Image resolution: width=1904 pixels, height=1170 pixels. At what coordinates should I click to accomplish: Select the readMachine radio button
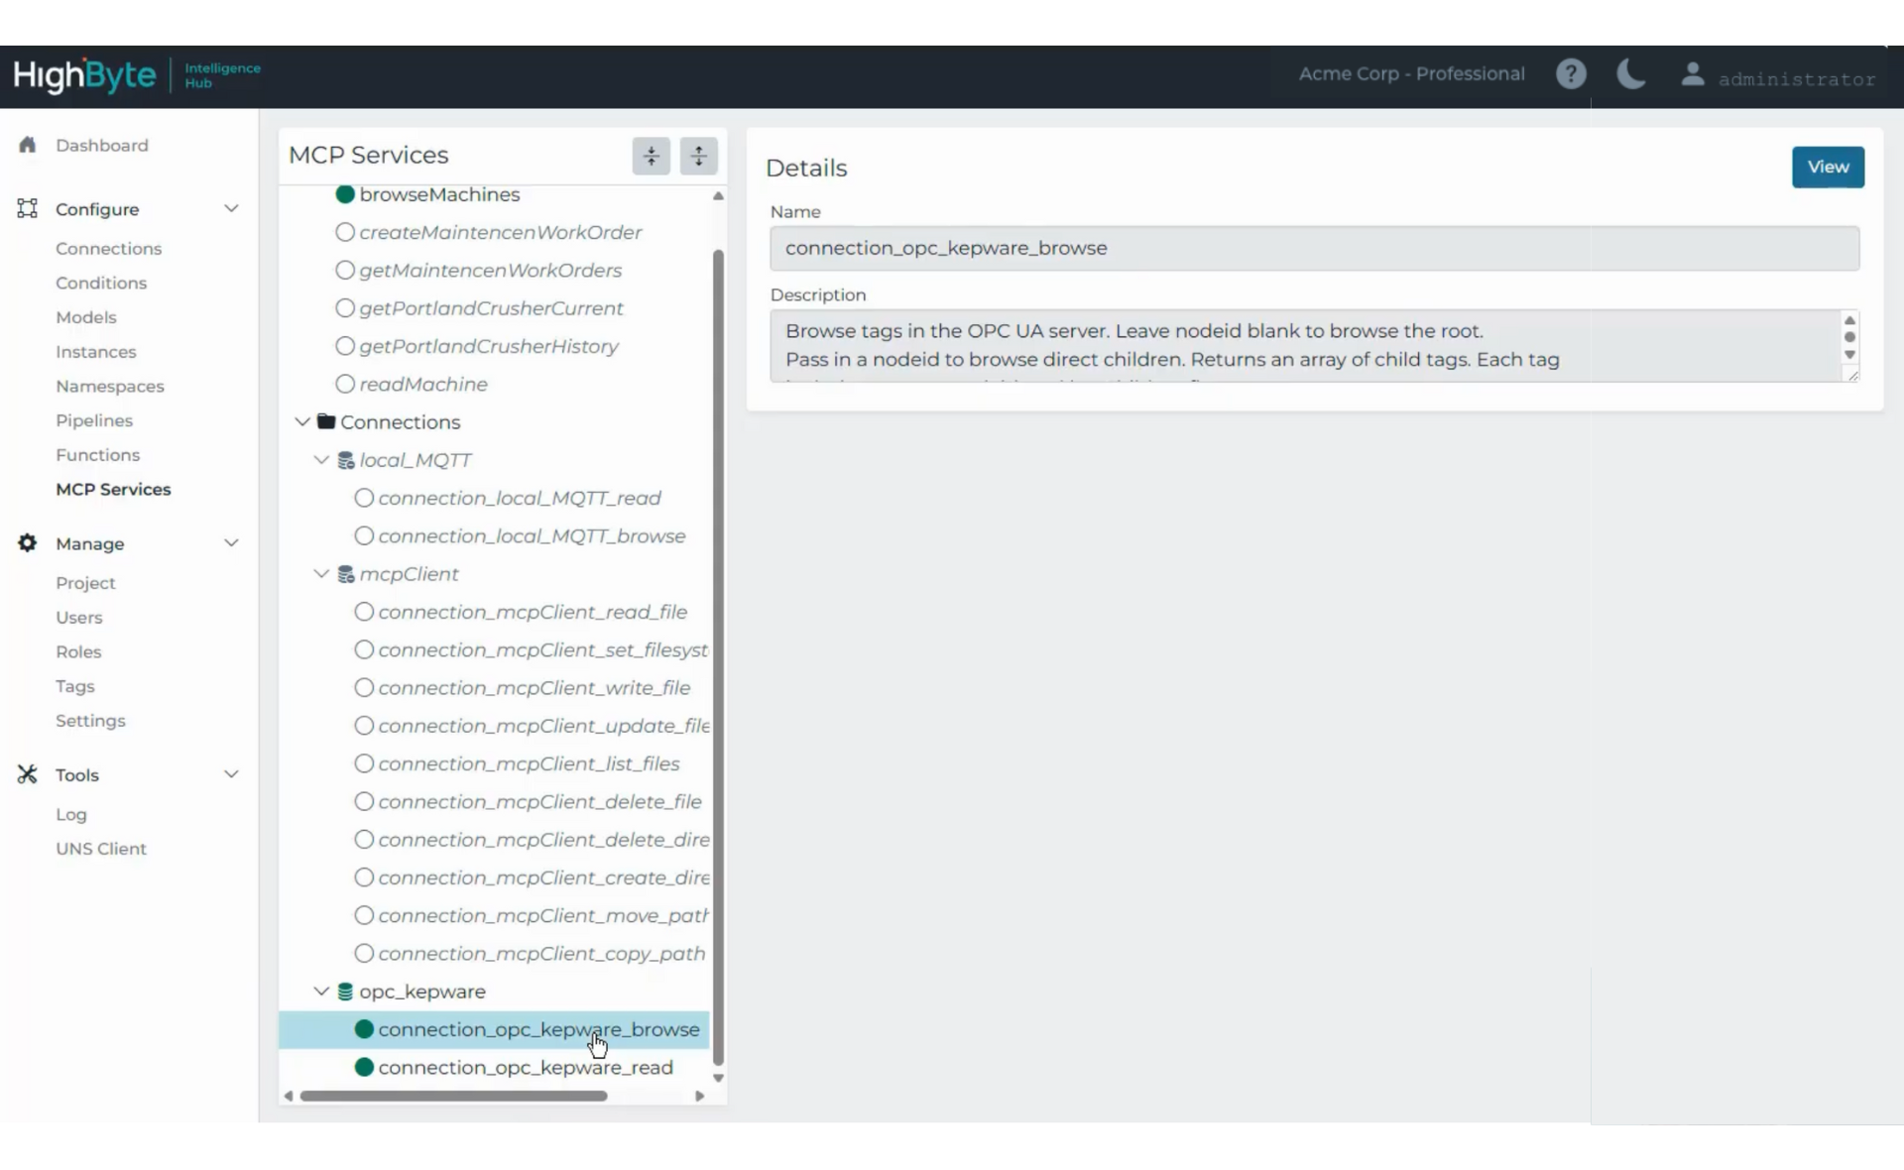(x=346, y=384)
